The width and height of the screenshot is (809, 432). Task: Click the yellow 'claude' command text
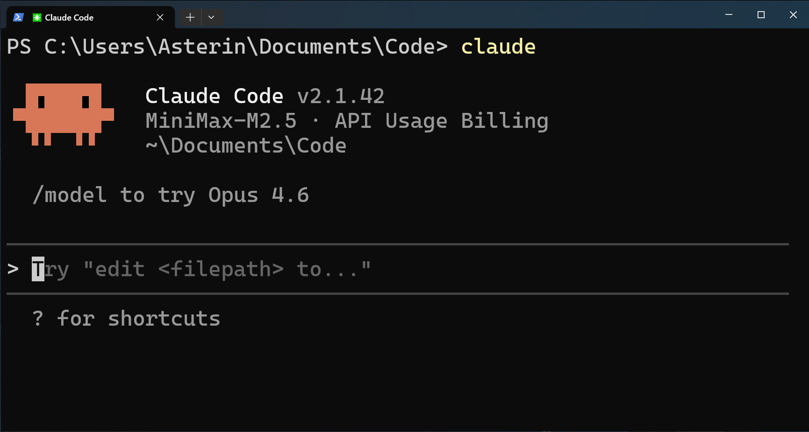(498, 47)
